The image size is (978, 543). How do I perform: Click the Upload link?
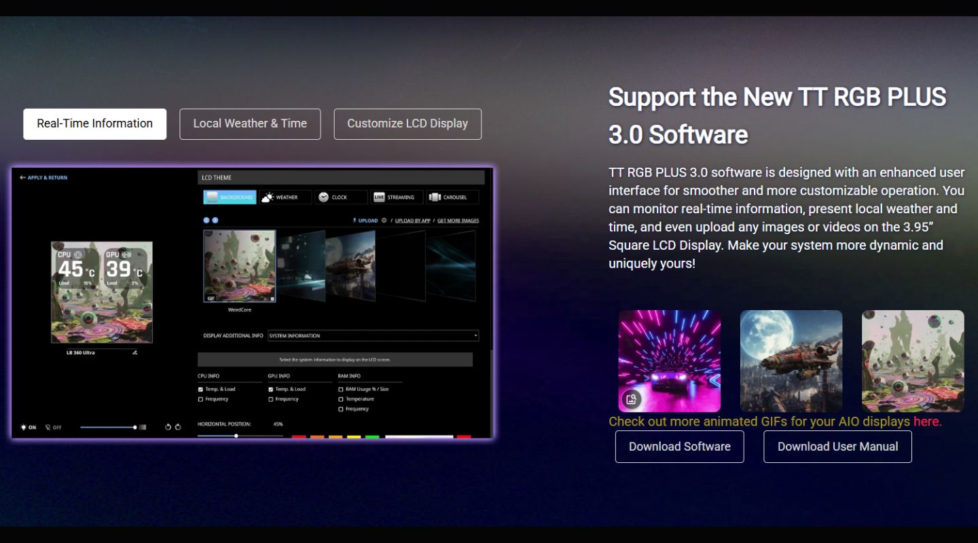(x=365, y=221)
